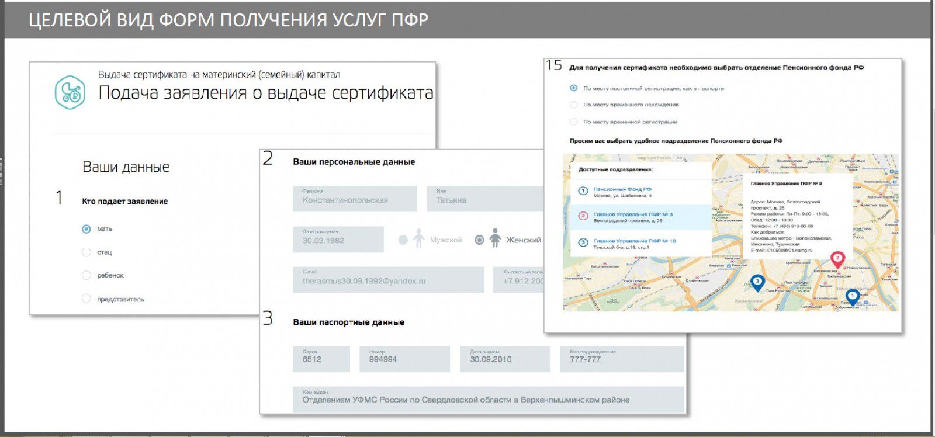Click the popup E-mail nalog.ru line
The height and width of the screenshot is (437, 935).
tap(781, 250)
